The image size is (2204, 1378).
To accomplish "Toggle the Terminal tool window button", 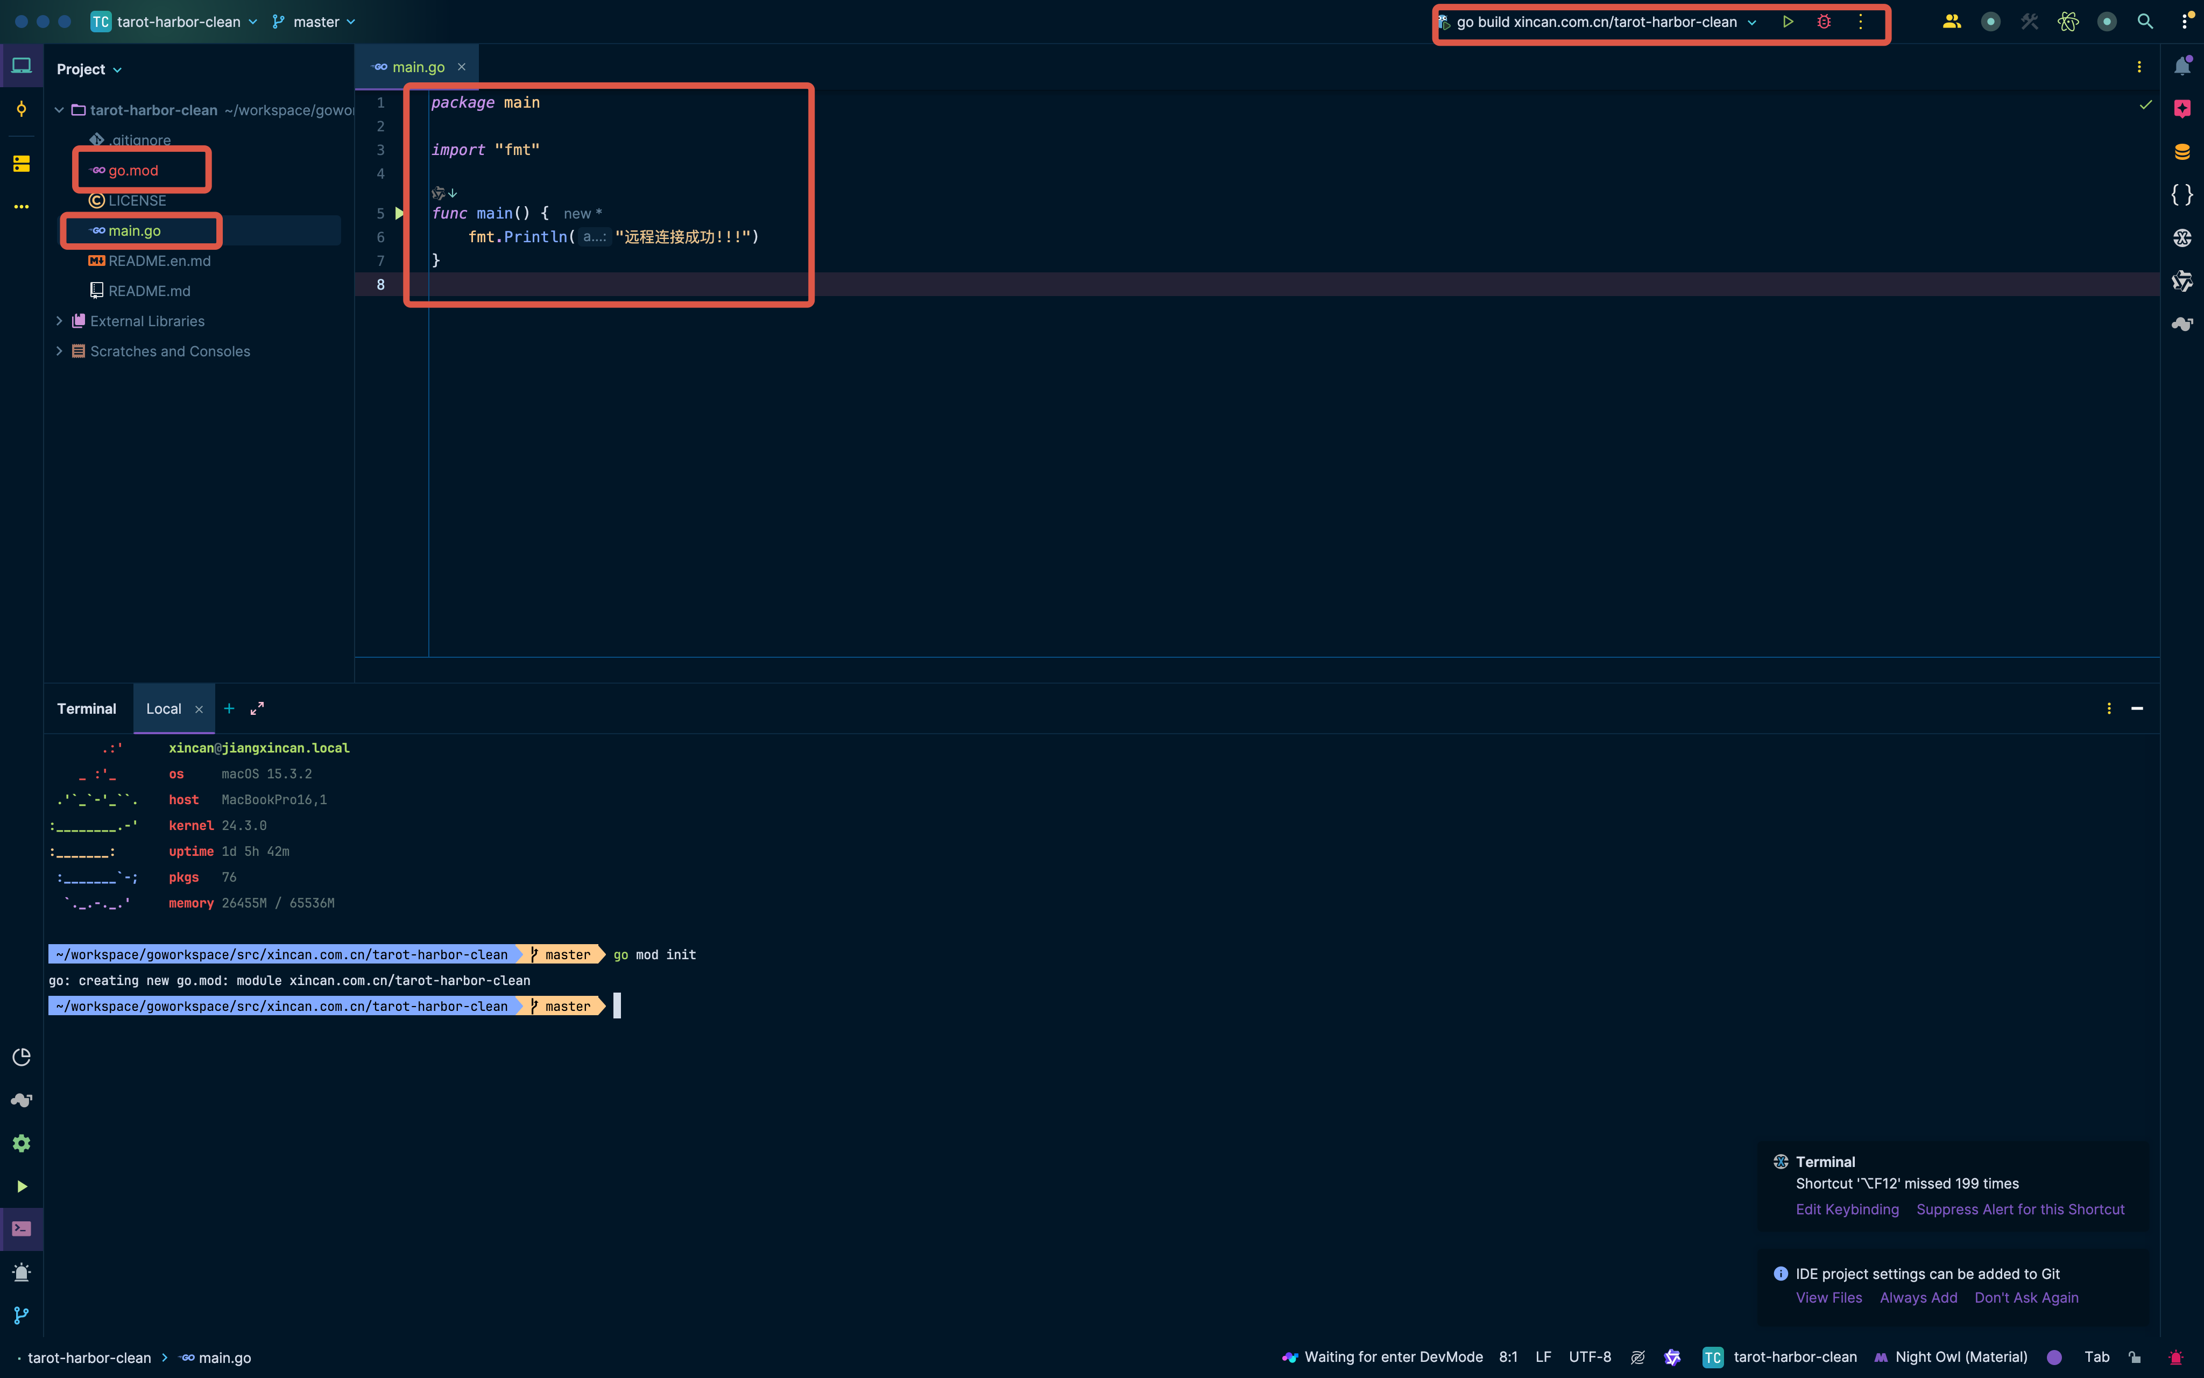I will point(22,1228).
